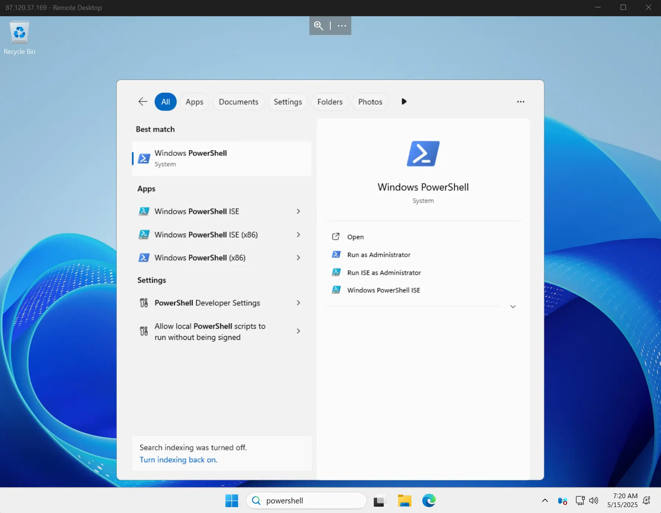Select Windows PowerShell ISE app result text
This screenshot has width=661, height=513.
point(197,211)
